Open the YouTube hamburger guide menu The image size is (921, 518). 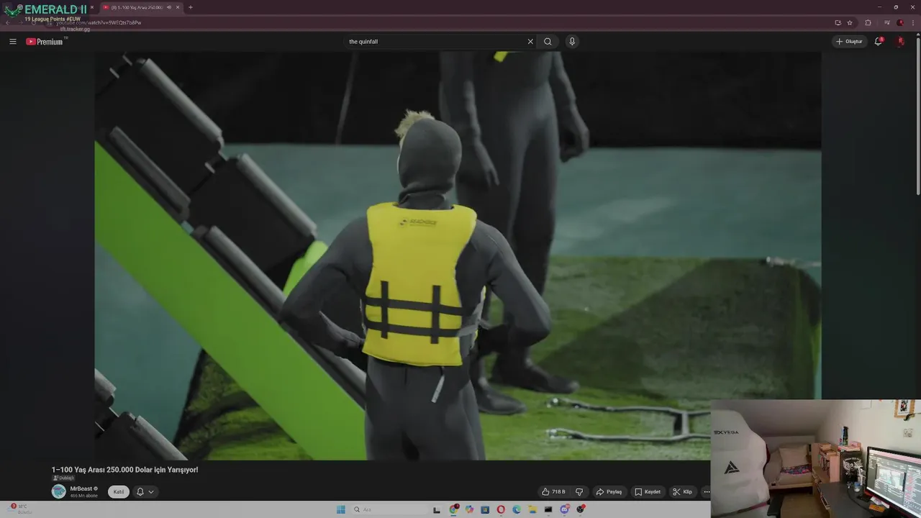(x=12, y=42)
